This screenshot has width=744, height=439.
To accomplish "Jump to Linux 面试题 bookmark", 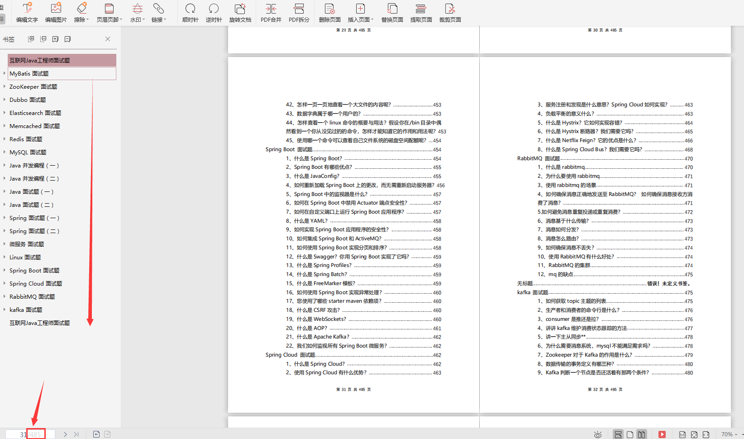I will pos(25,257).
